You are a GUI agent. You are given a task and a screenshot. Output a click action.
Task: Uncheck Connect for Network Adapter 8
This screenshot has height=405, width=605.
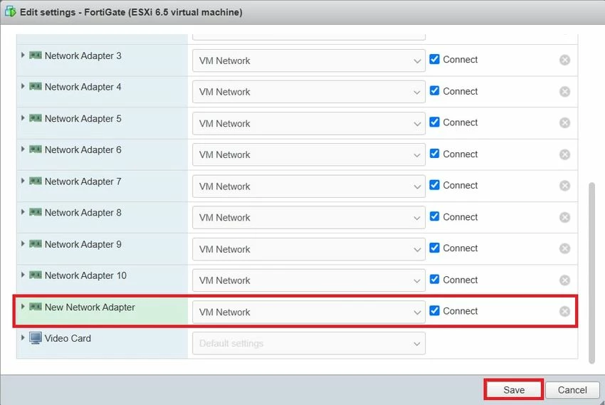(434, 216)
